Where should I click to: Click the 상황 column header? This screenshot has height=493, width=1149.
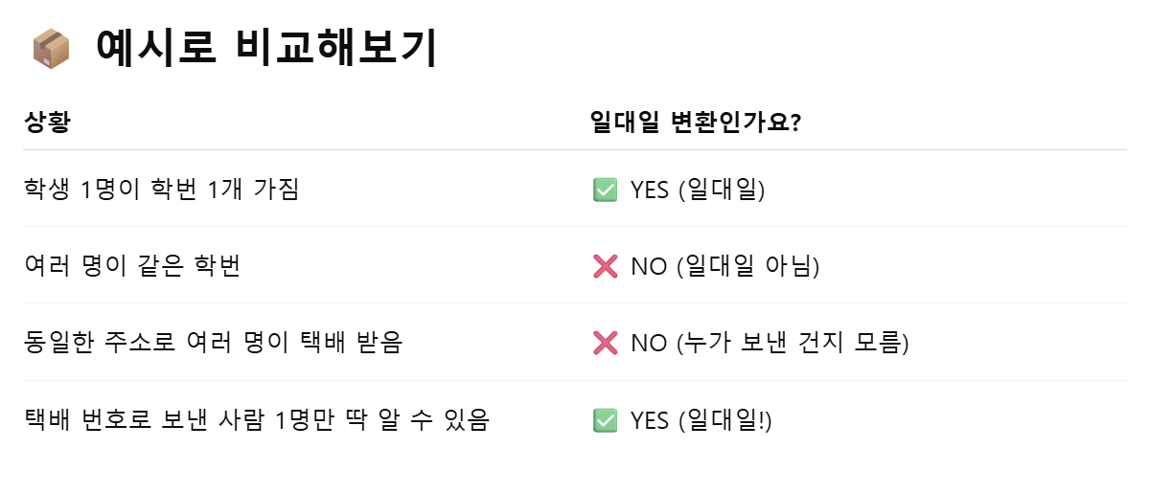(47, 123)
